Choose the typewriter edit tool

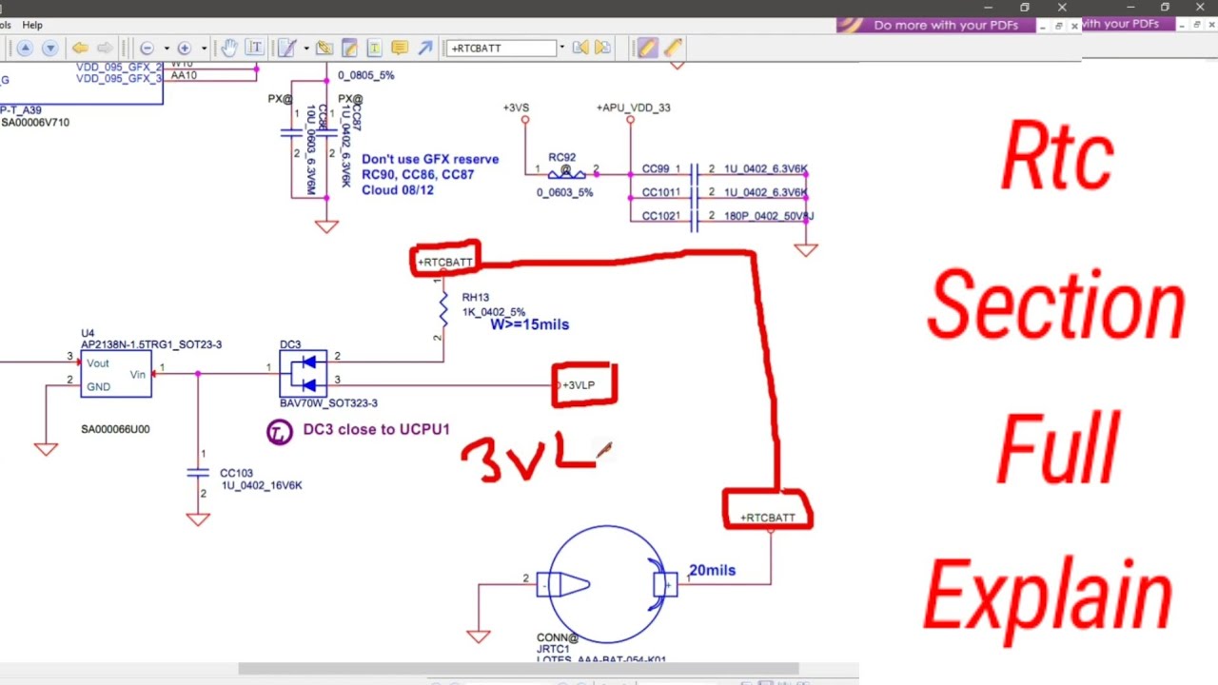[286, 48]
